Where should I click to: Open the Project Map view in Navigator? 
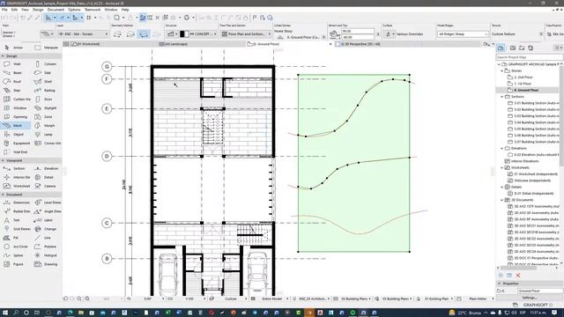[501, 48]
